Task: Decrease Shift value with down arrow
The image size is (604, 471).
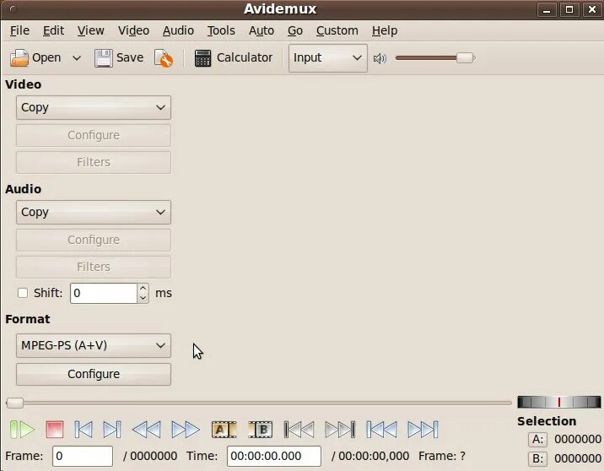Action: tap(143, 298)
